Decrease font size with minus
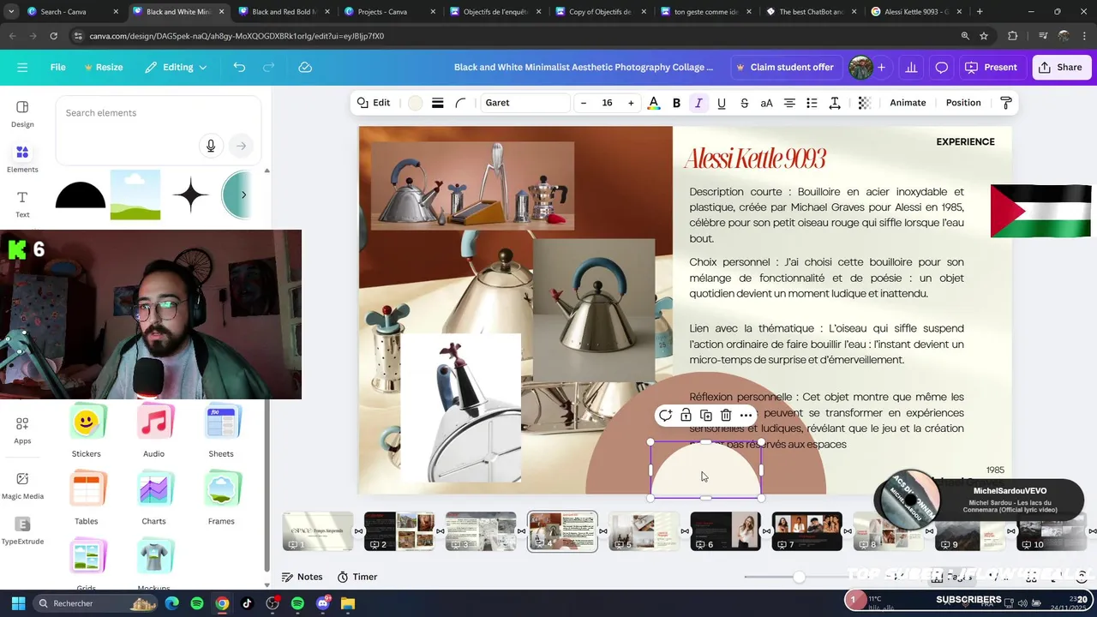The image size is (1097, 617). [x=584, y=103]
